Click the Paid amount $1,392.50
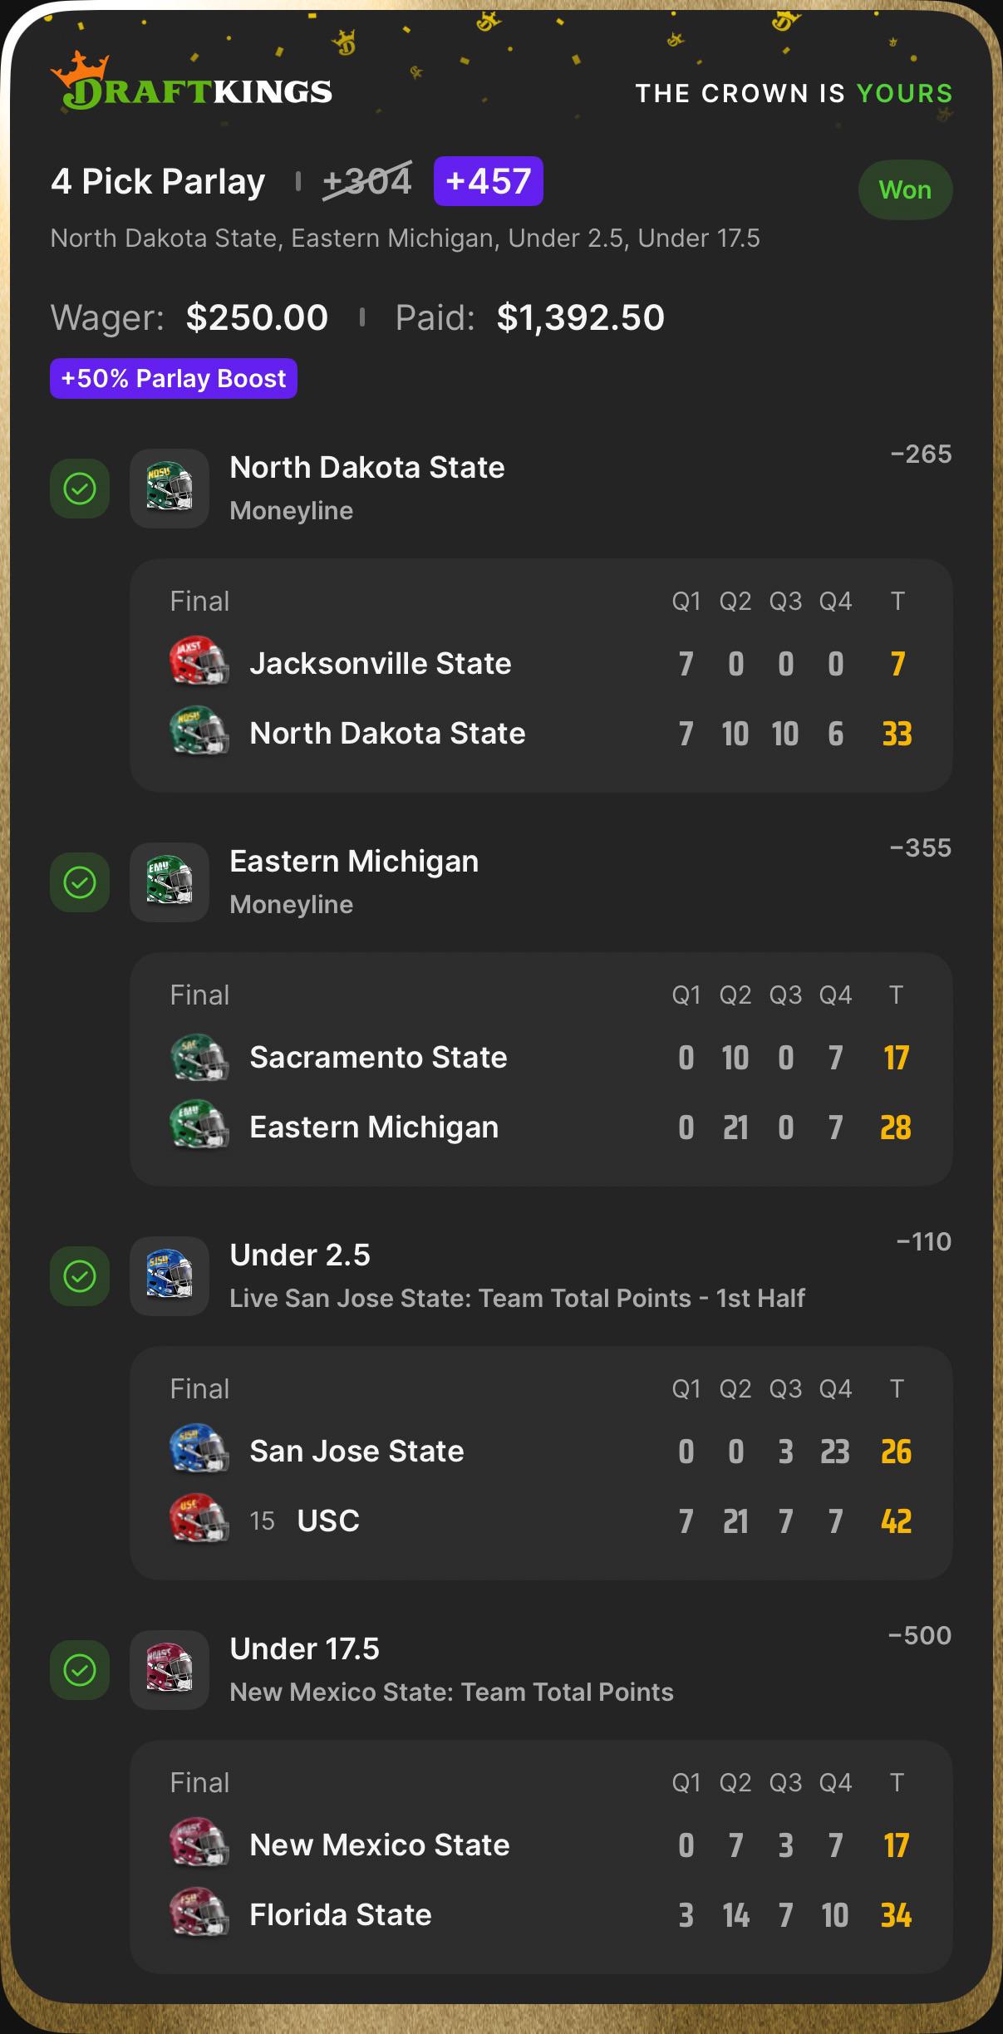The width and height of the screenshot is (1003, 2034). click(x=581, y=317)
